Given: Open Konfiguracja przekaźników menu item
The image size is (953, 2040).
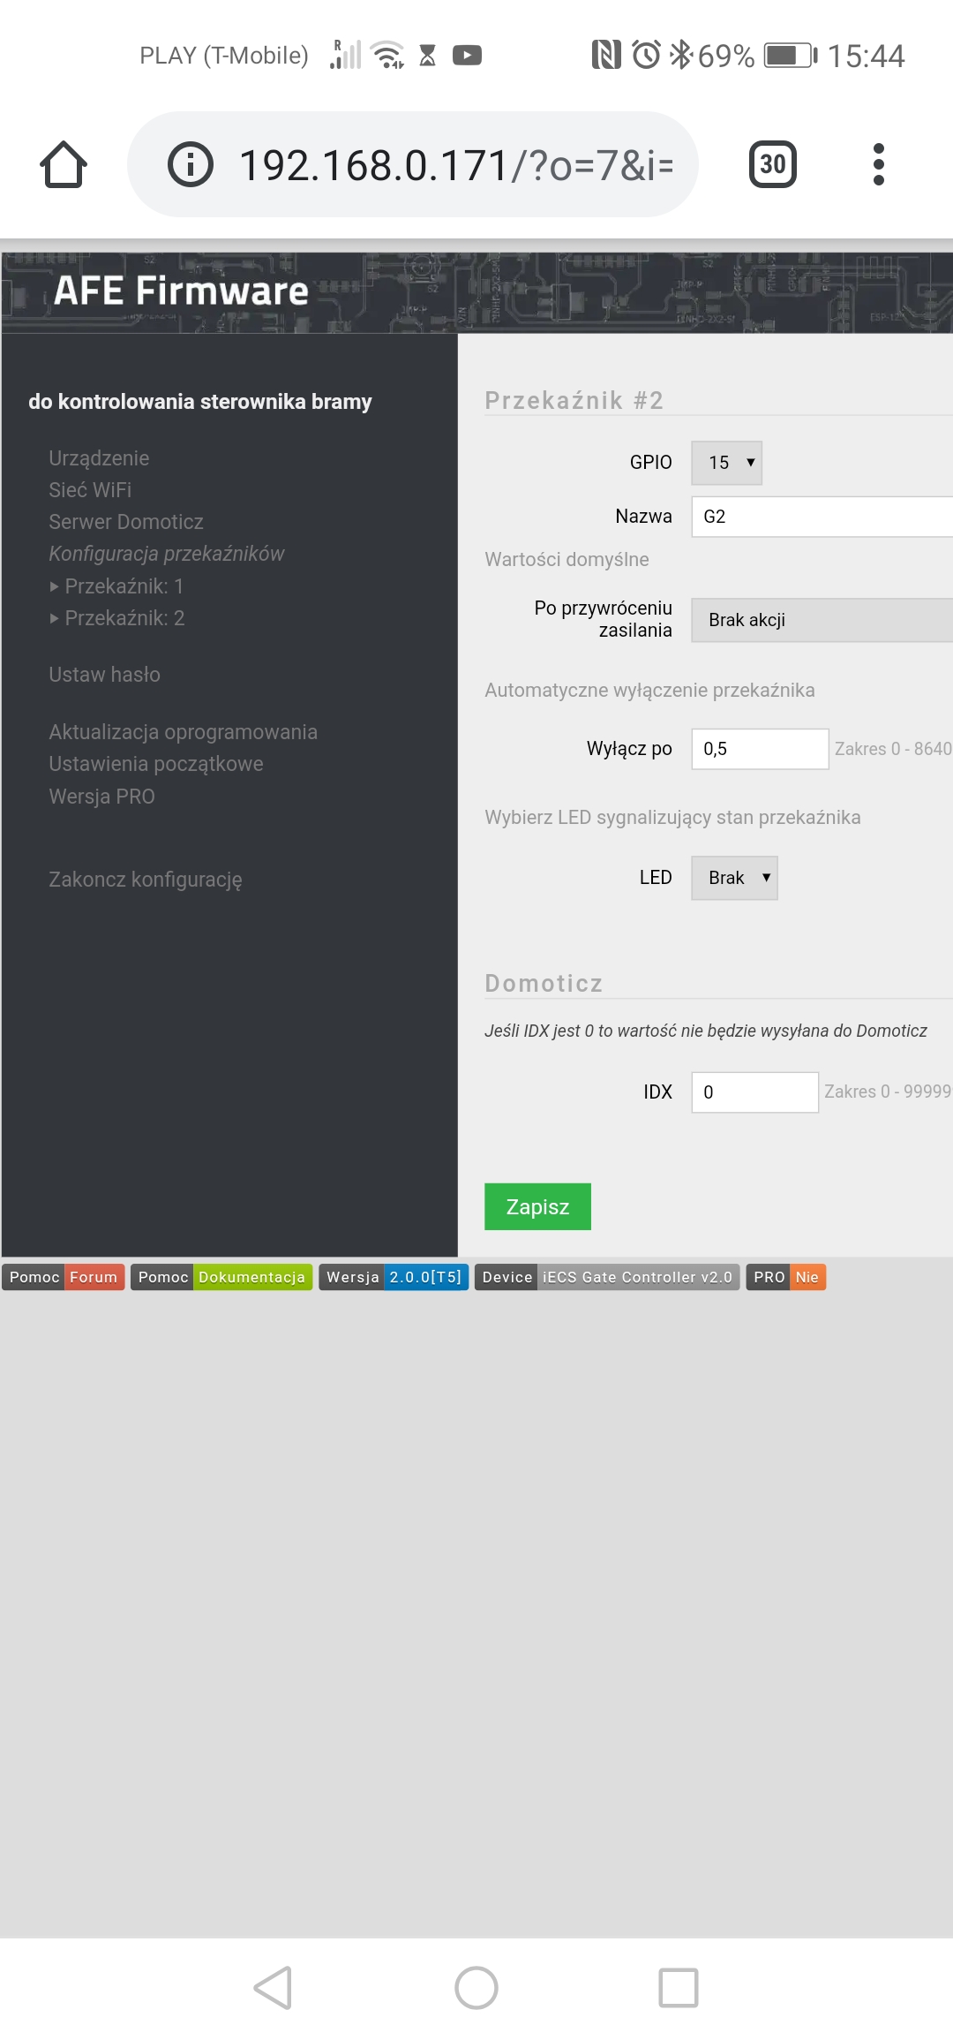Looking at the screenshot, I should click(167, 554).
